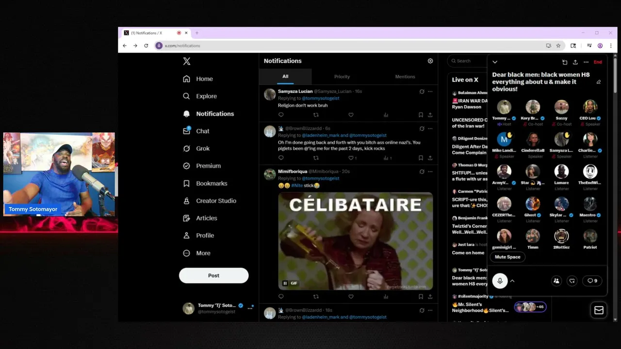
Task: Go back in Chrome
Action: pyautogui.click(x=125, y=46)
